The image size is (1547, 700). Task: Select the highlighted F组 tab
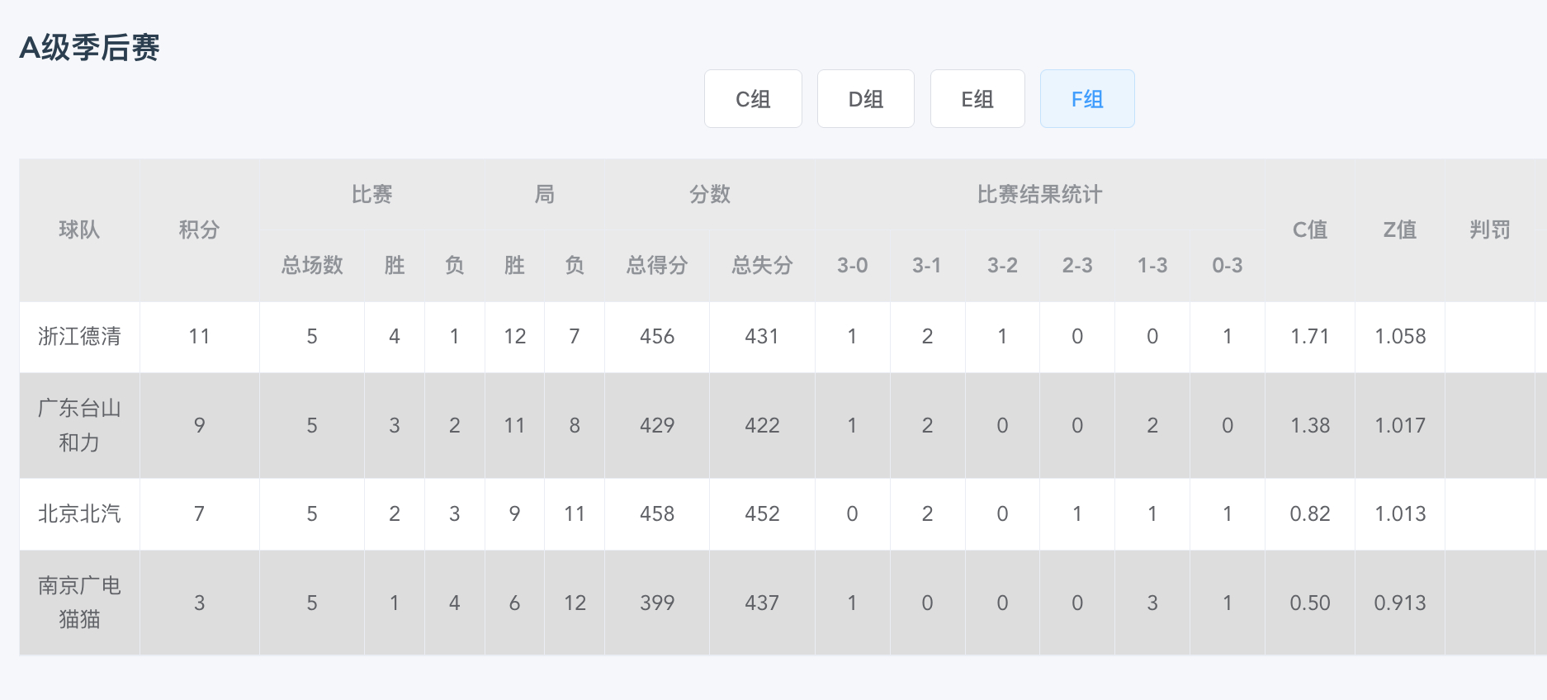coord(1087,99)
